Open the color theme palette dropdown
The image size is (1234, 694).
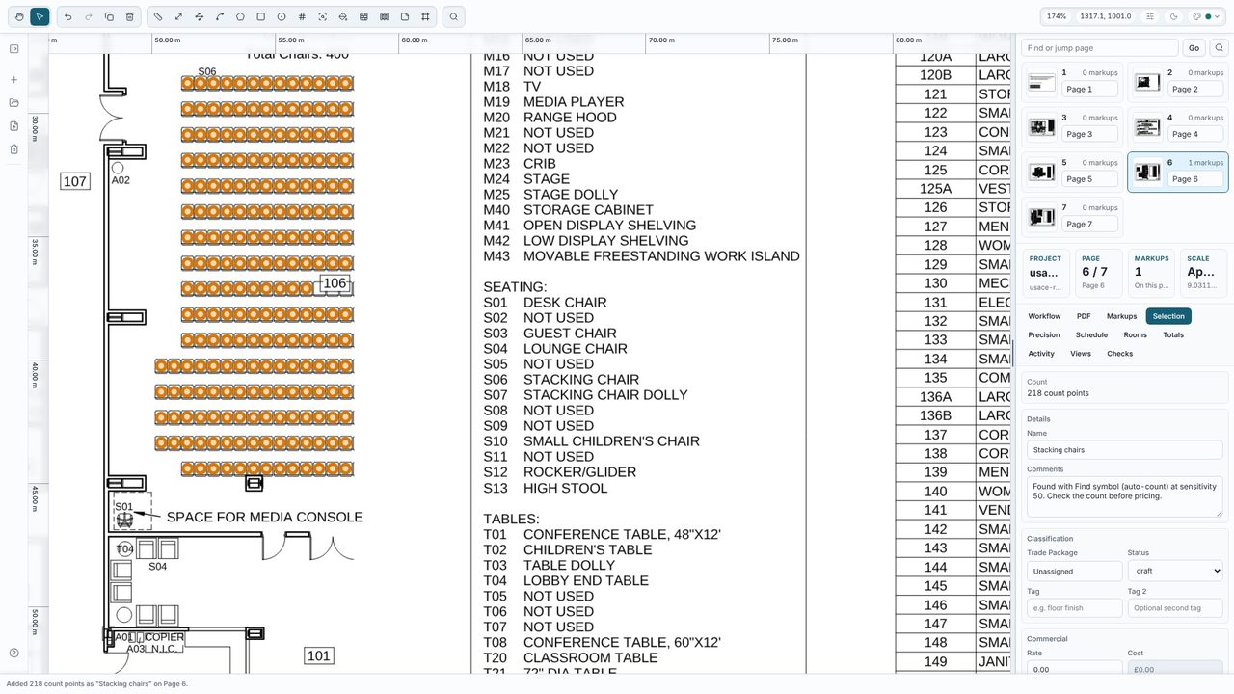[1206, 16]
